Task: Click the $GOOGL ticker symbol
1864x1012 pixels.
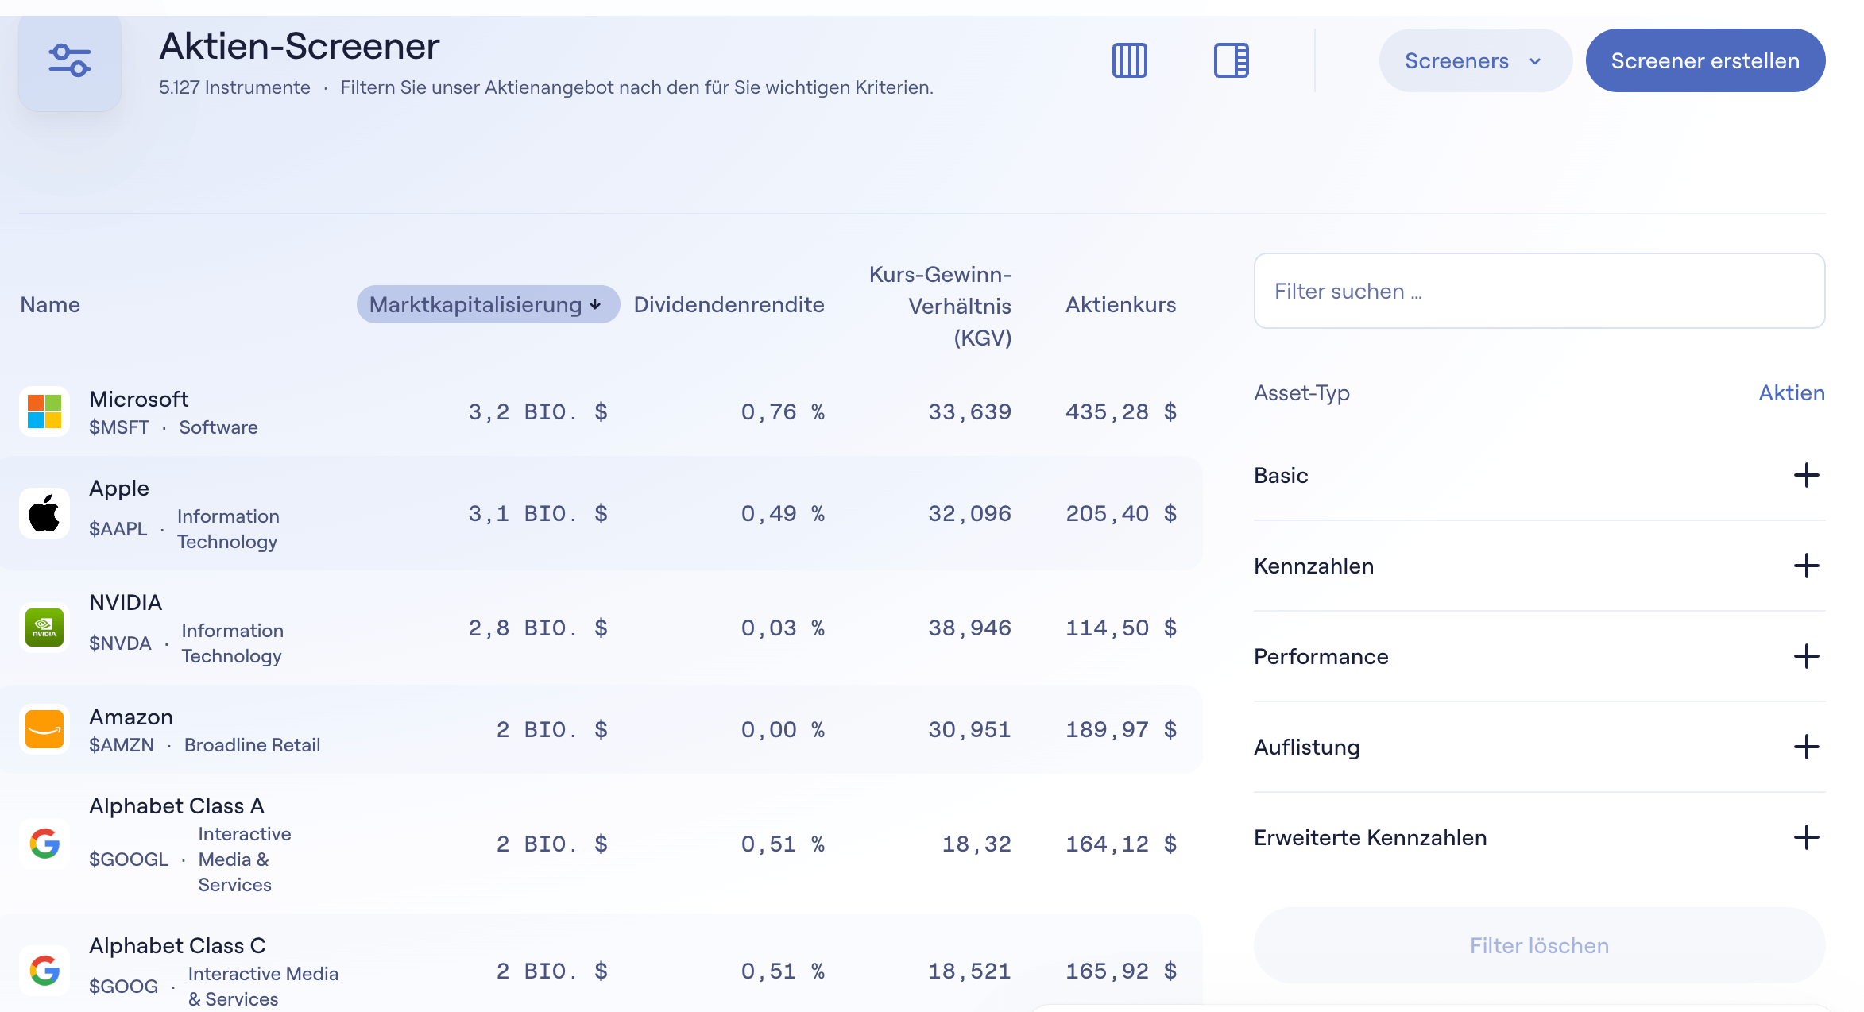Action: [x=129, y=859]
